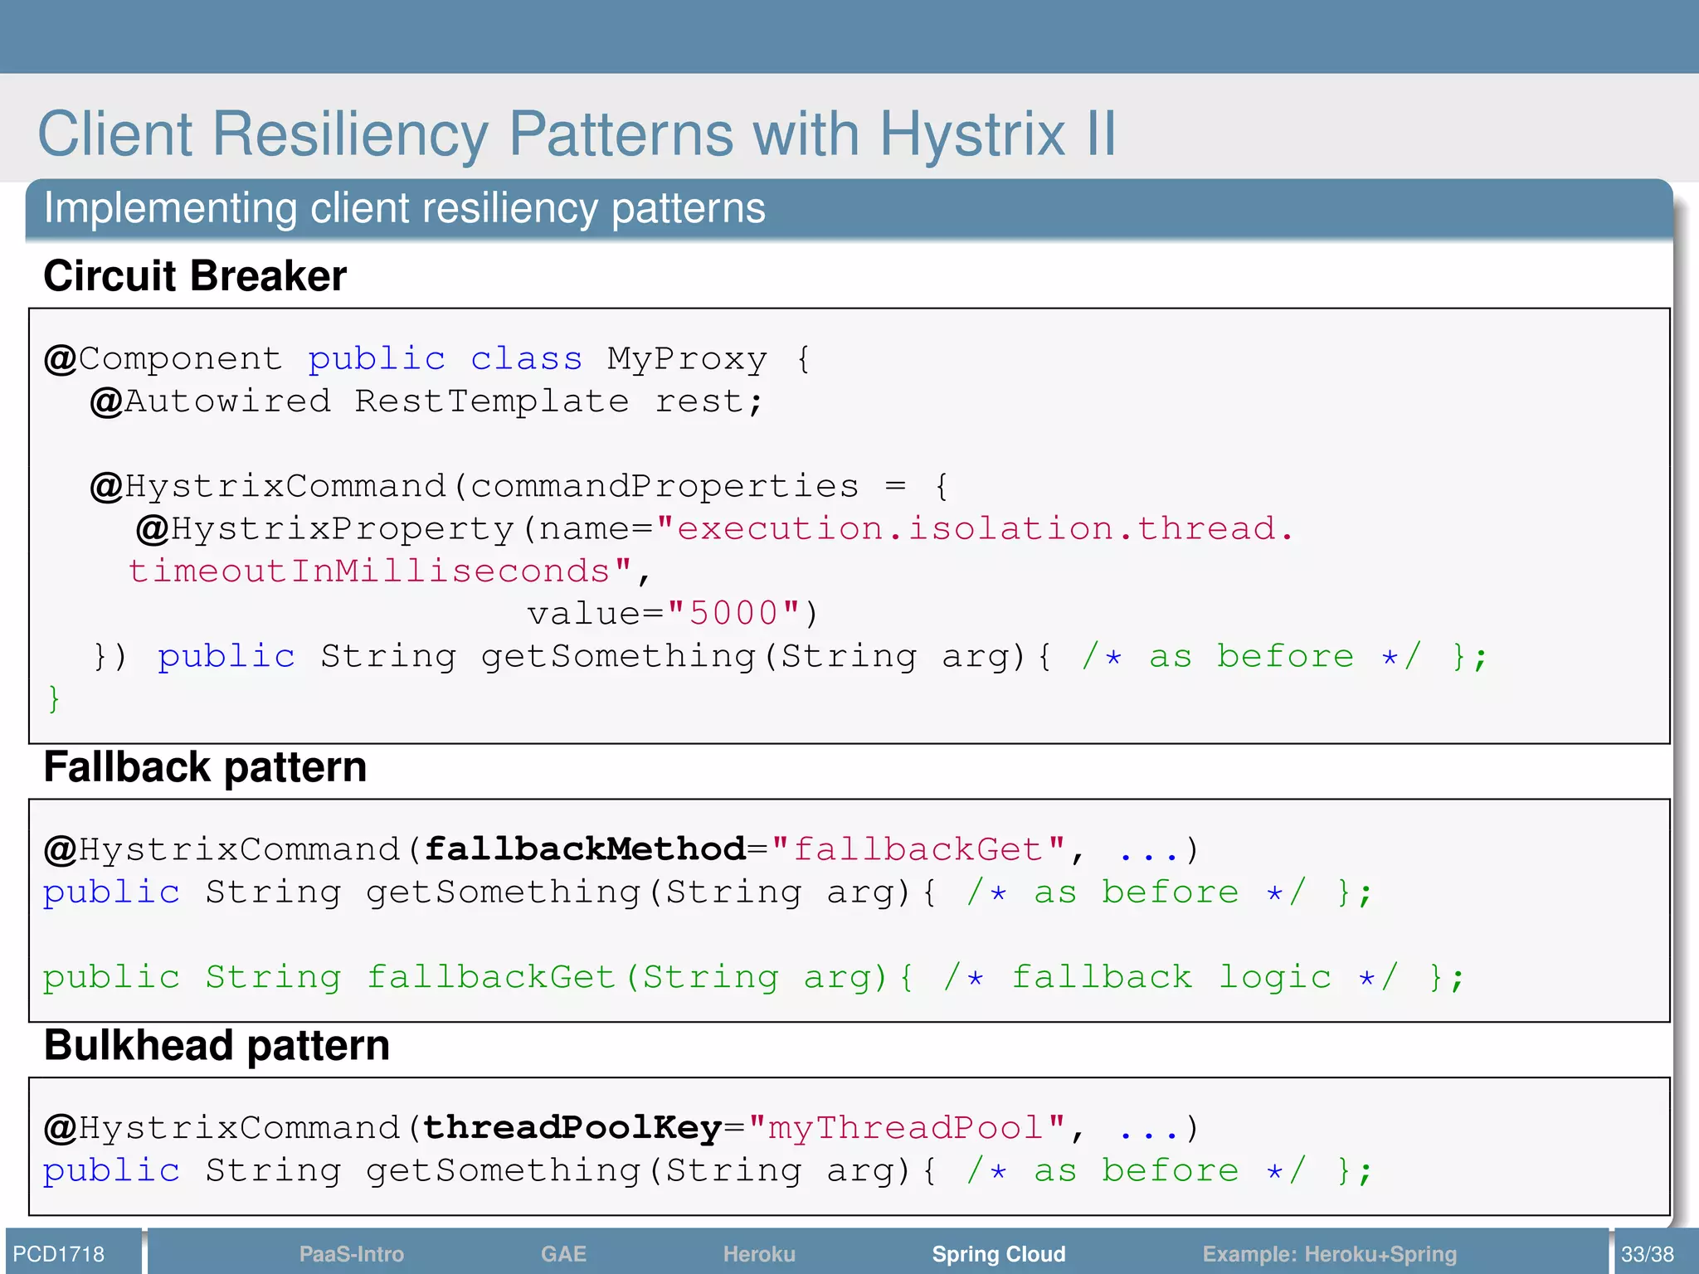
Task: Go to the Heroku section link
Action: [759, 1253]
